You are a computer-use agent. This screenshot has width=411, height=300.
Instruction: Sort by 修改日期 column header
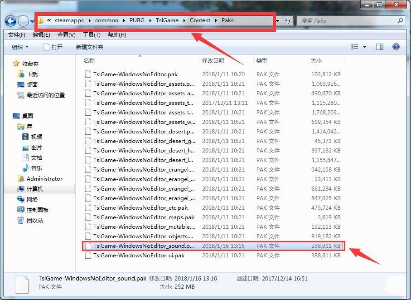pos(213,61)
